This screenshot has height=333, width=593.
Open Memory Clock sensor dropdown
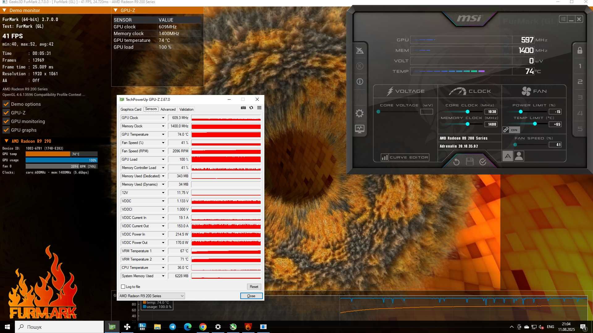(x=163, y=126)
